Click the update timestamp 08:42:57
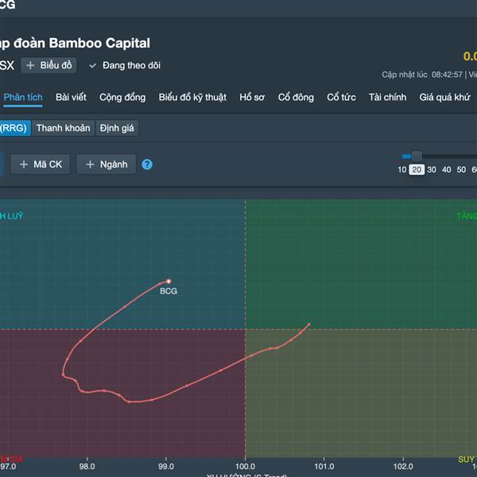This screenshot has height=477, width=477. pos(447,75)
